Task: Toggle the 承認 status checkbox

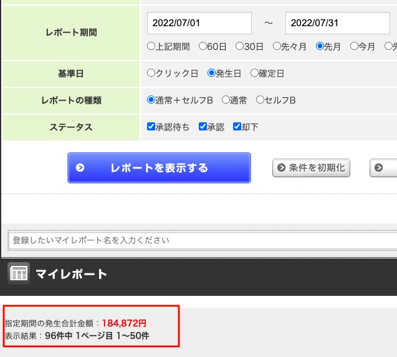Action: pos(203,127)
